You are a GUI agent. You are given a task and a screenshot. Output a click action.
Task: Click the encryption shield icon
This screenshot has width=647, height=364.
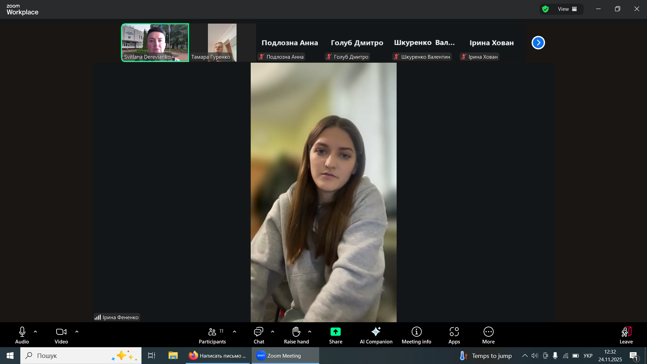pyautogui.click(x=545, y=9)
